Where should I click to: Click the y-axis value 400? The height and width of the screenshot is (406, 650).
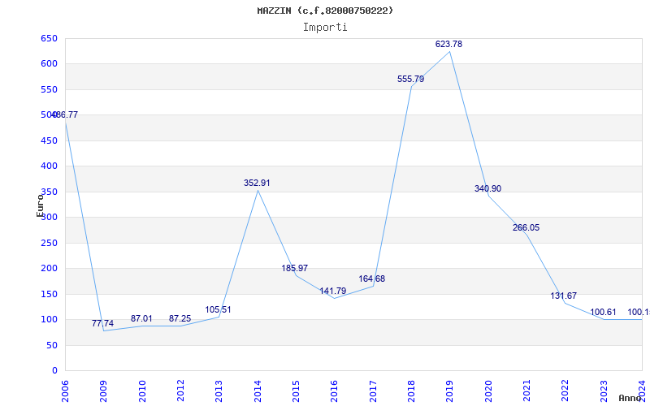click(x=49, y=166)
